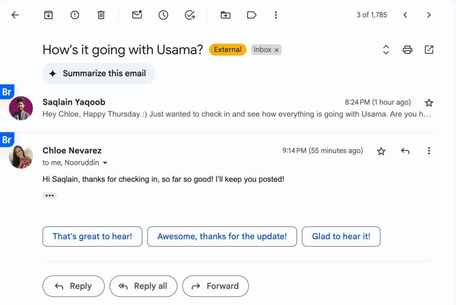Mark the email as unread
Screen dimensions: 456x305
(137, 15)
